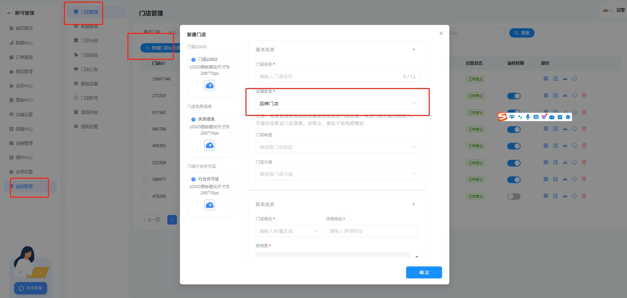Image resolution: width=627 pixels, height=298 pixels.
Task: Click the 详细地址 input field
Action: coord(372,231)
